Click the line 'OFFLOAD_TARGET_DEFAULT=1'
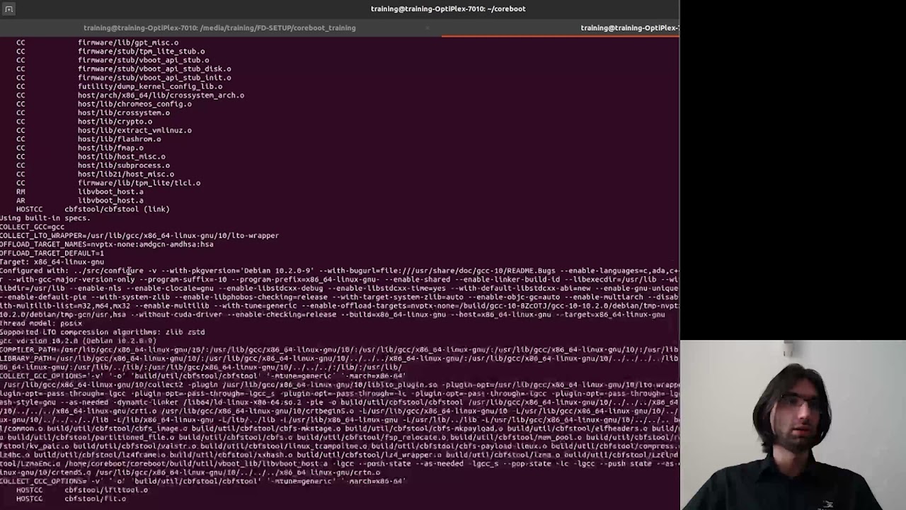This screenshot has height=510, width=906. pos(52,253)
